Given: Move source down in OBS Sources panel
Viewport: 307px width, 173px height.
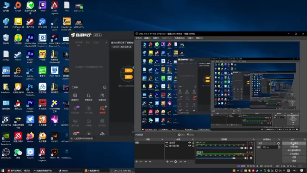Looking at the screenshot, I should pyautogui.click(x=185, y=161).
